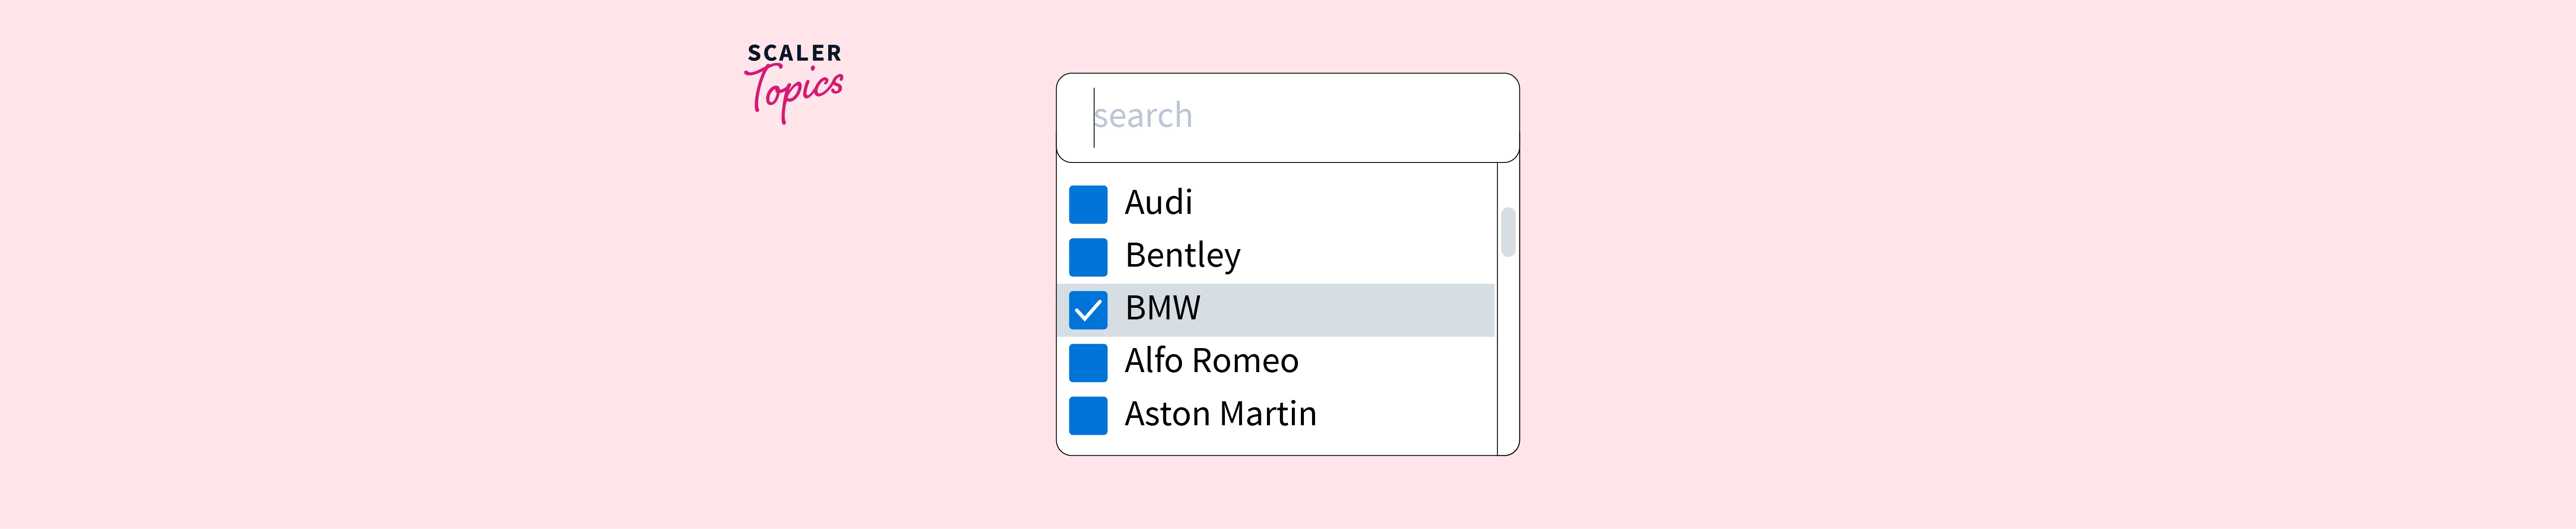The image size is (2576, 529).
Task: Click the white checkmark in BMW's box
Action: (1088, 310)
